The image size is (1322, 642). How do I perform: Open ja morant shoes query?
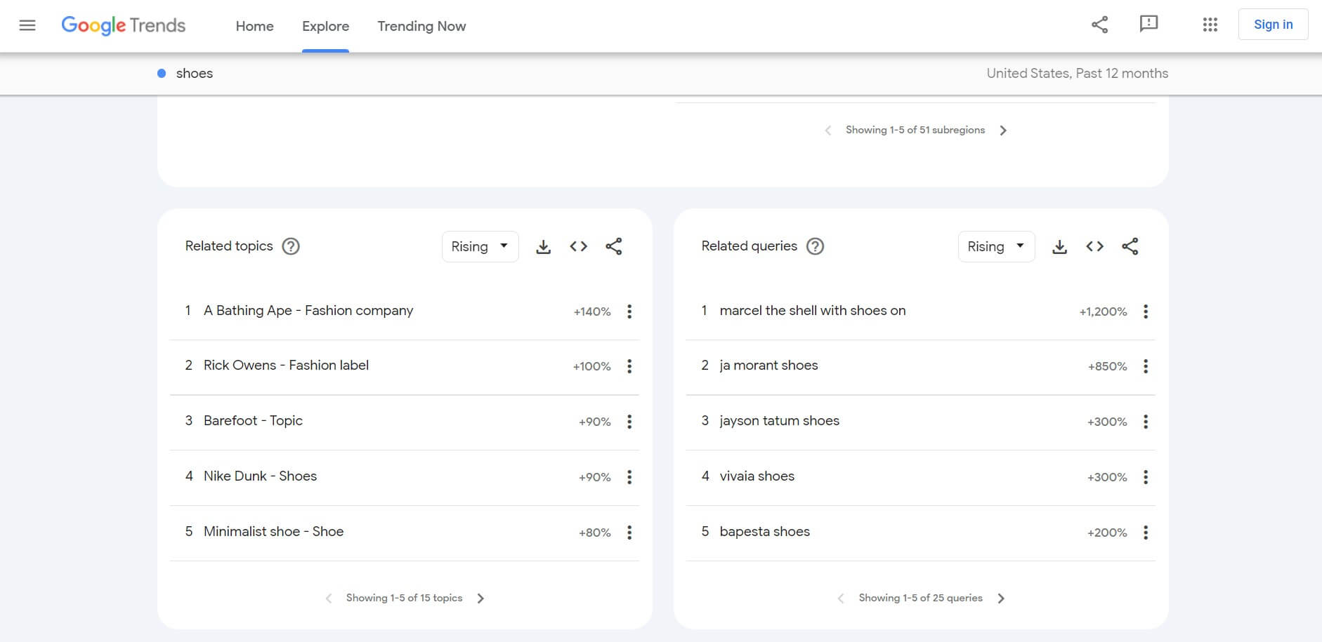768,365
